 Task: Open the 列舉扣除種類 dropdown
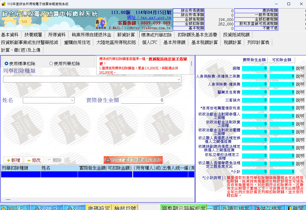click(x=179, y=79)
